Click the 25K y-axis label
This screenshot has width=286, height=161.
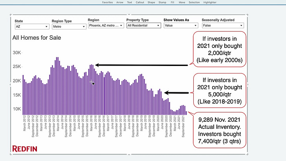(17, 66)
